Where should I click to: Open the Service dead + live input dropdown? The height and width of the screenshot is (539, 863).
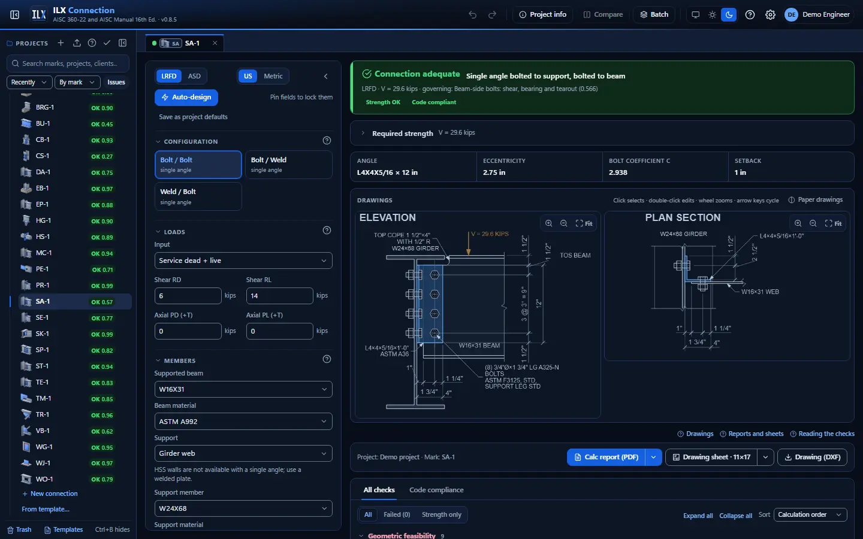(x=243, y=261)
